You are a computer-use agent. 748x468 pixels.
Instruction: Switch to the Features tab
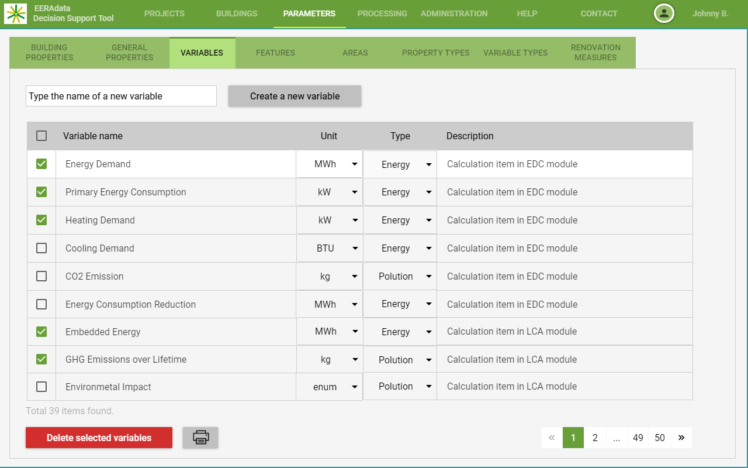point(275,53)
